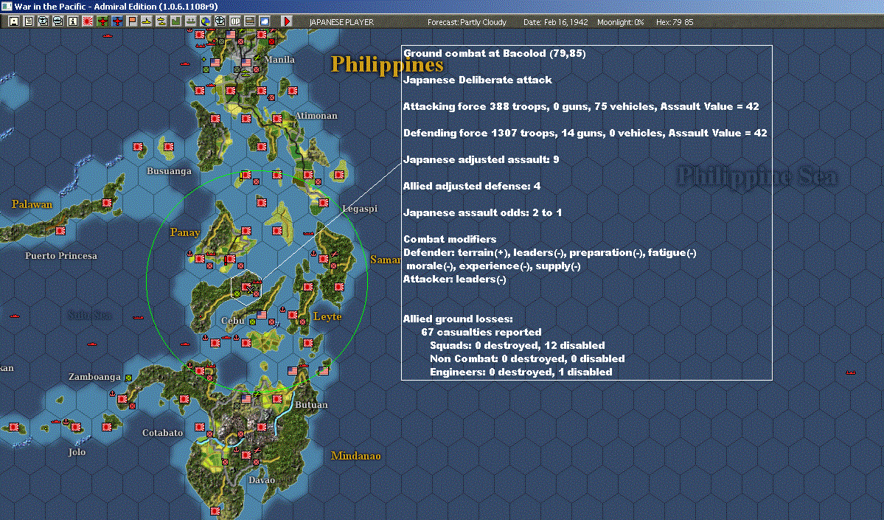This screenshot has height=520, width=884.
Task: Click the 'Attacking force 388 troops' line
Action: pos(581,107)
